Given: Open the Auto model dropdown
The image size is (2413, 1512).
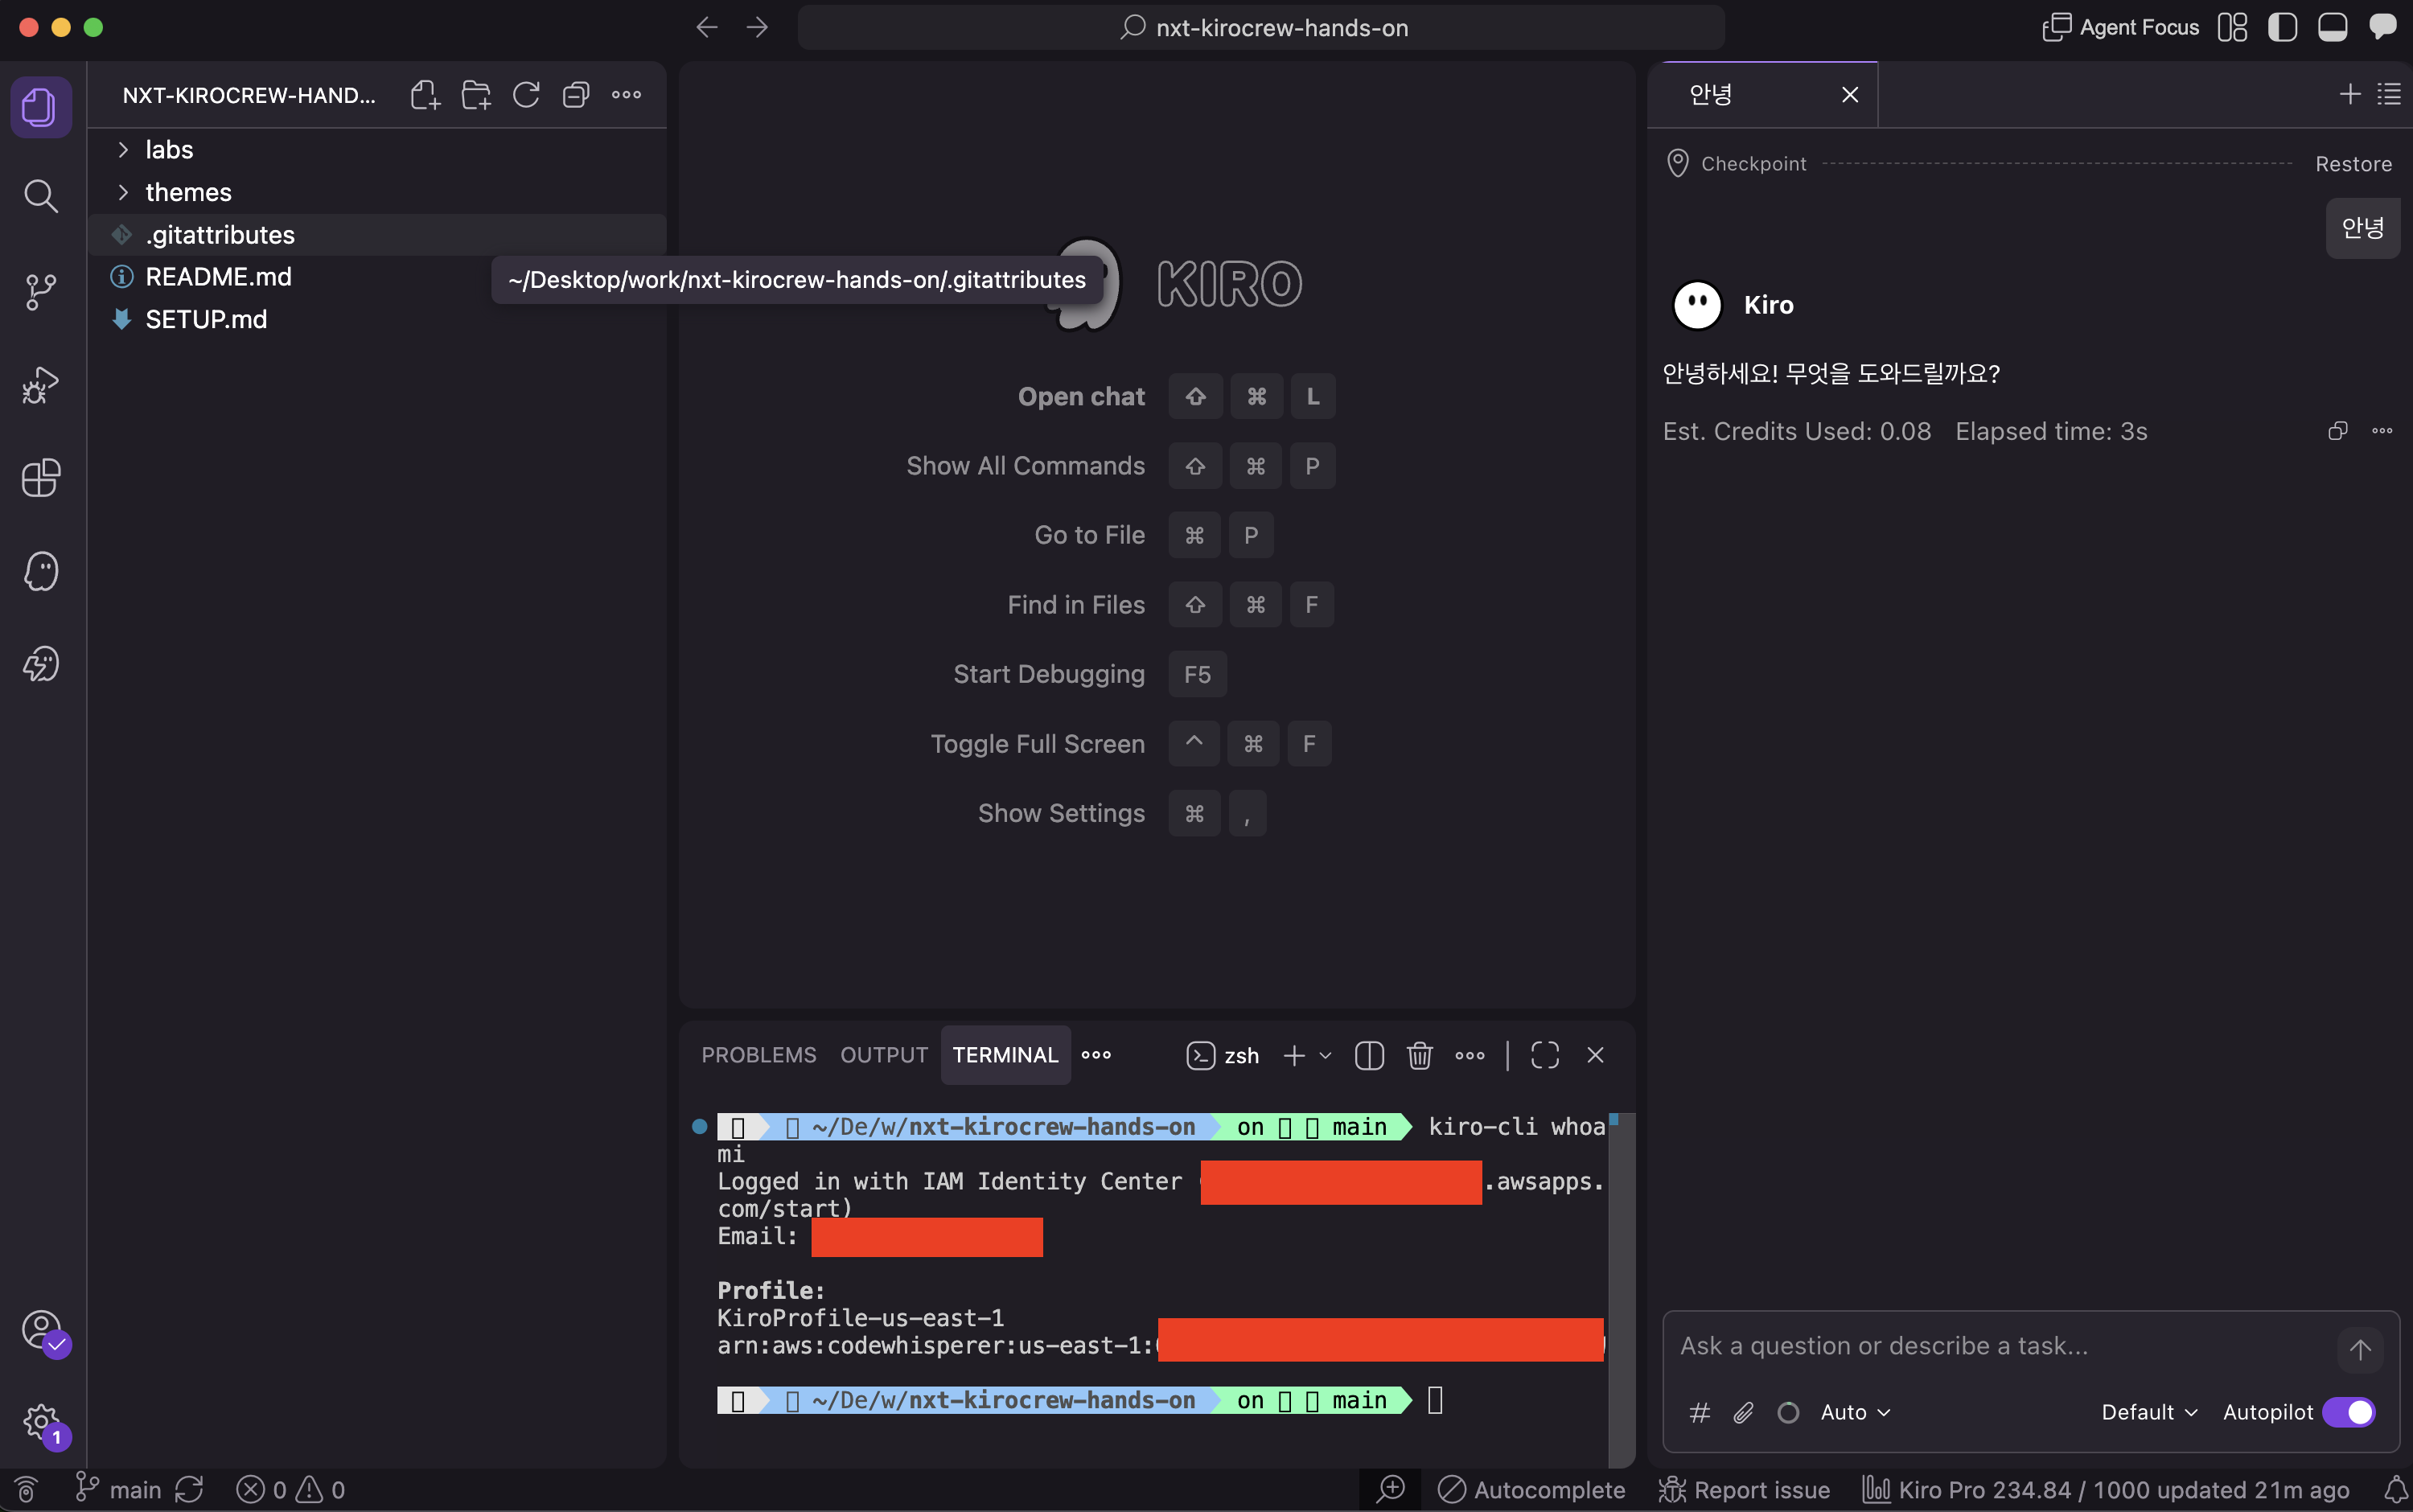Looking at the screenshot, I should coord(1855,1412).
